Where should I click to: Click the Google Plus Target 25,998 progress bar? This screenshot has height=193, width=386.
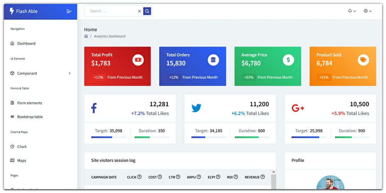[309, 137]
